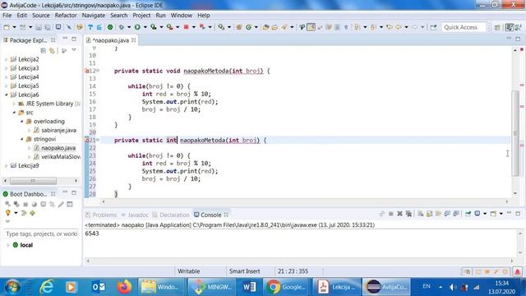Click the Save All toolbar icon

(x=48, y=27)
